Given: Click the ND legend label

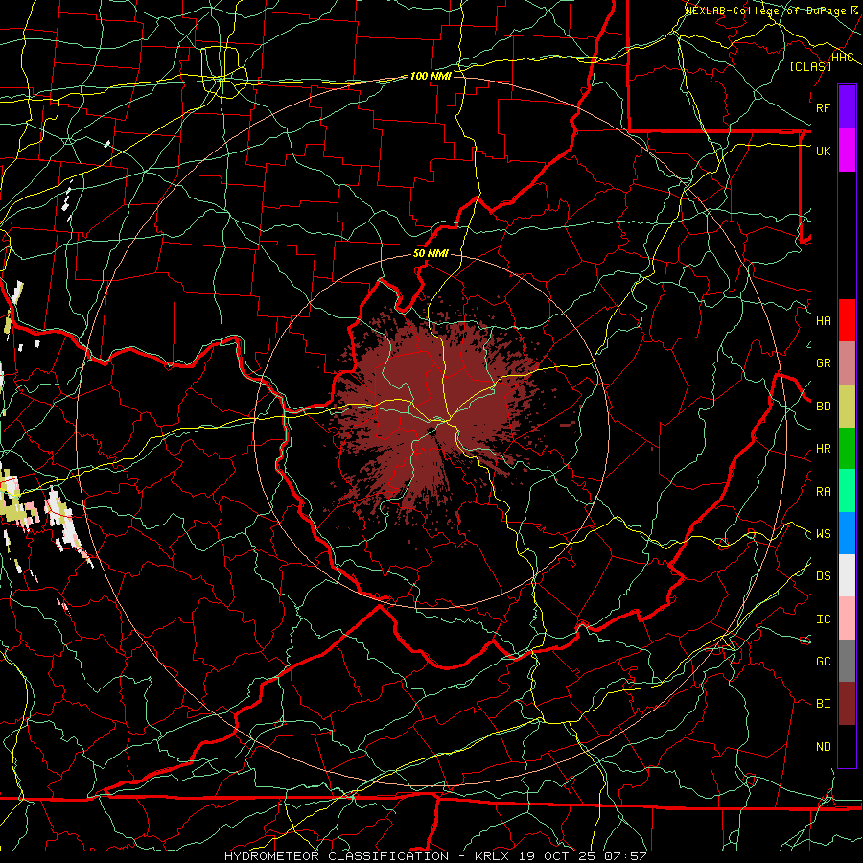Looking at the screenshot, I should [824, 747].
